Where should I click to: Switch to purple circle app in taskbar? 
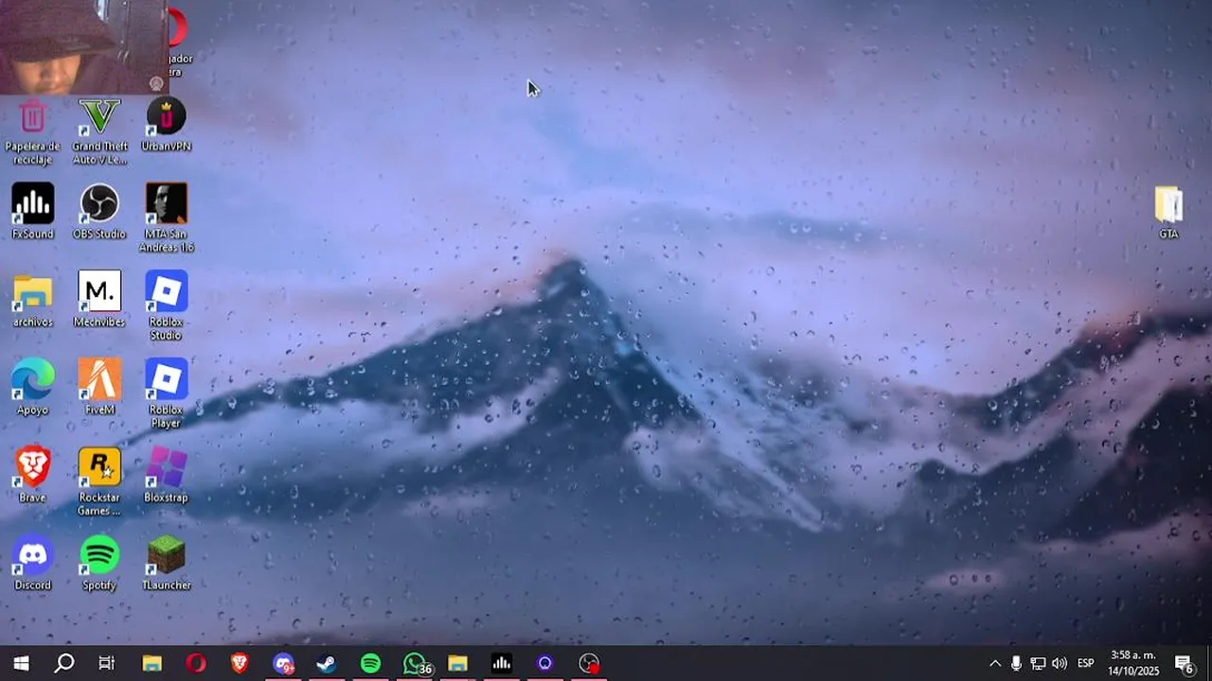pyautogui.click(x=545, y=663)
